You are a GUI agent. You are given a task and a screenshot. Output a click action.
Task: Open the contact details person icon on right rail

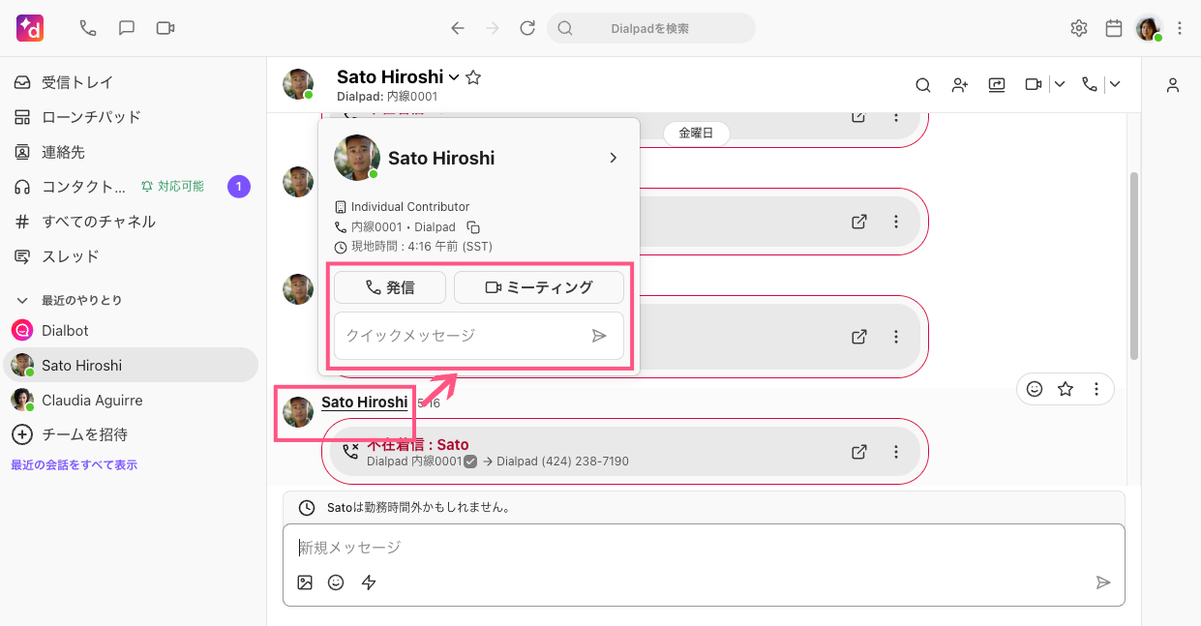pos(1173,85)
